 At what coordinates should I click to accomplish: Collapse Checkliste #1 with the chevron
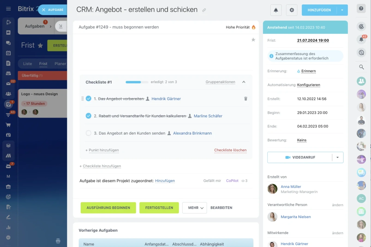244,82
